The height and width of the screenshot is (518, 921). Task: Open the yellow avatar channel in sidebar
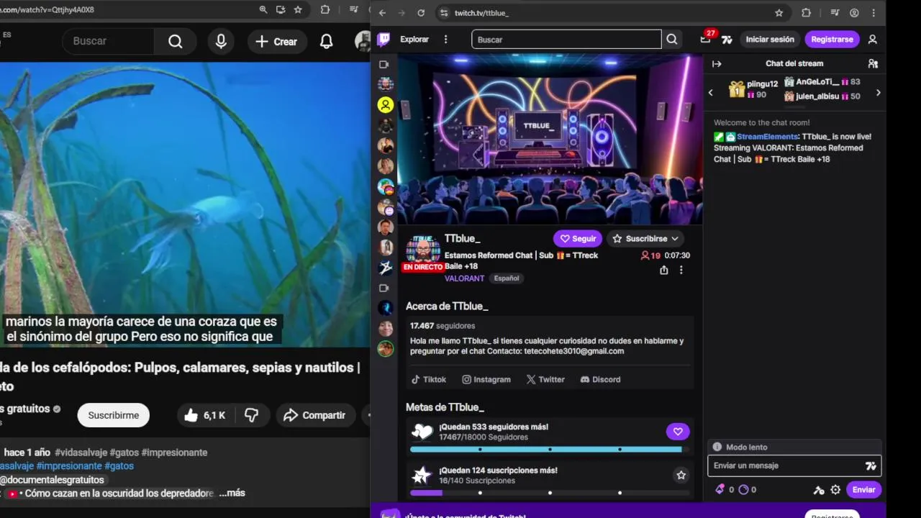point(386,105)
